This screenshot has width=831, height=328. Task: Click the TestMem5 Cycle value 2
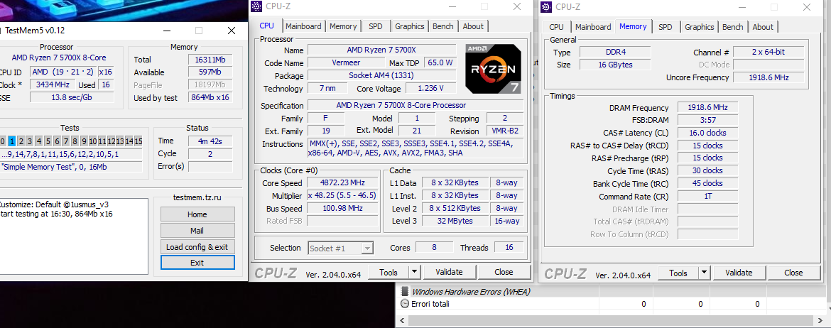coord(210,153)
